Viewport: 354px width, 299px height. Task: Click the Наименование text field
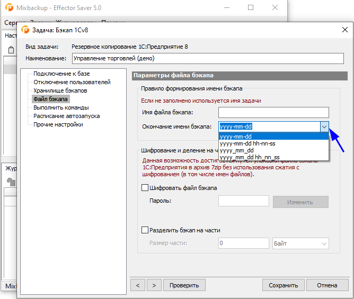coord(208,58)
